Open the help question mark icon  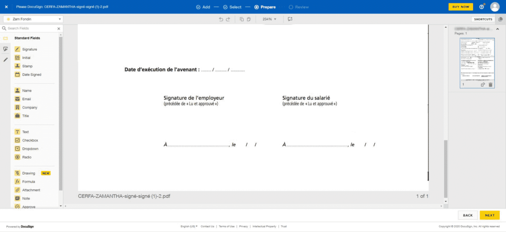click(x=482, y=7)
